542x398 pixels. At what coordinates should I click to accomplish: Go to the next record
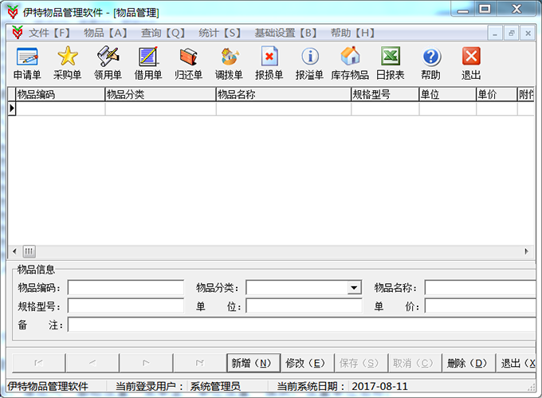point(146,363)
